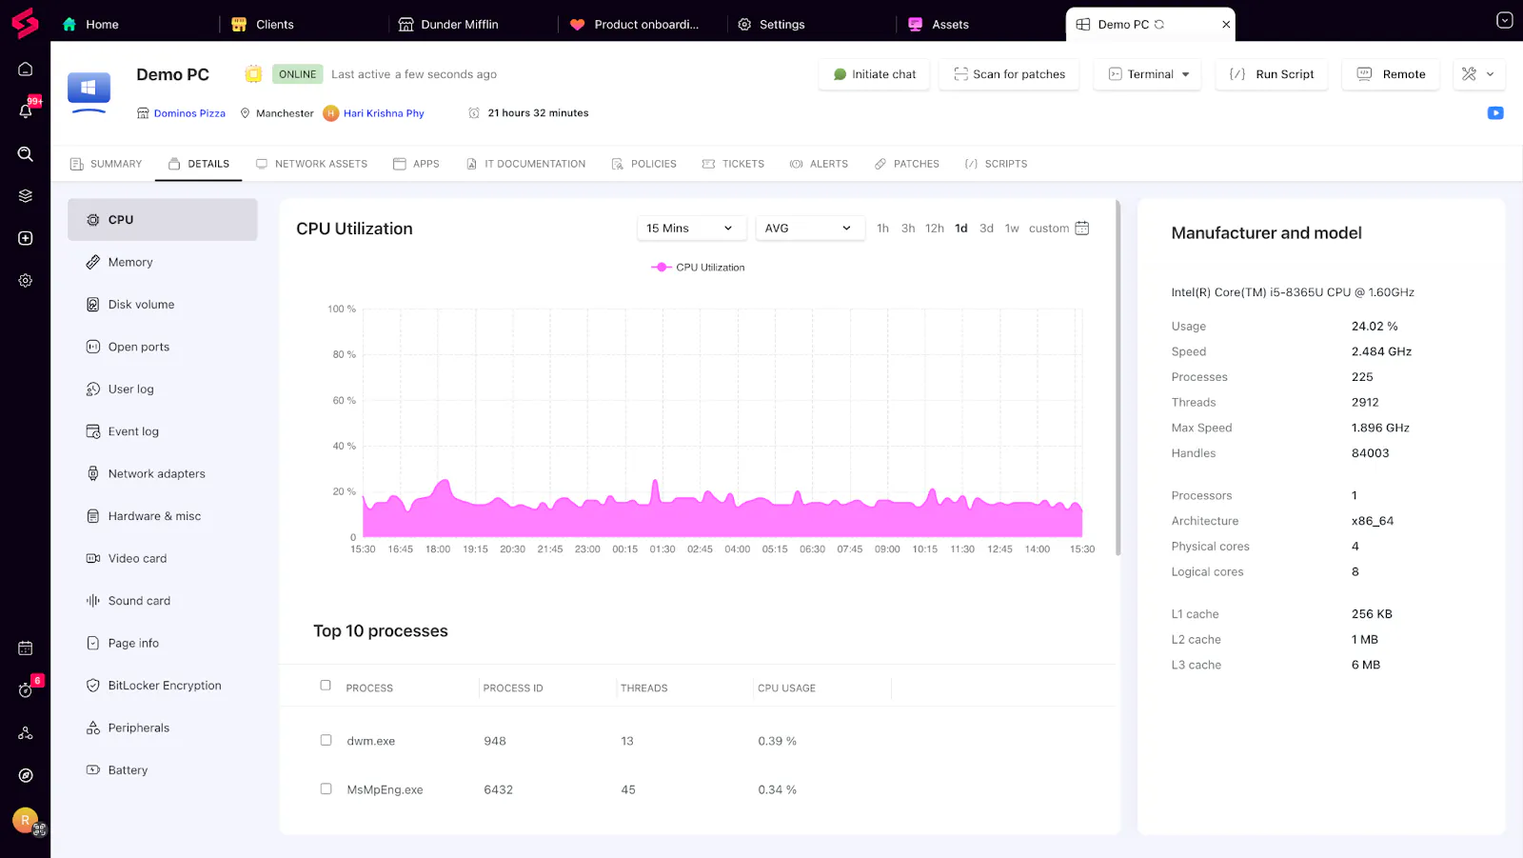The width and height of the screenshot is (1523, 858).
Task: Toggle CPU Utilization legend color marker
Action: (662, 268)
